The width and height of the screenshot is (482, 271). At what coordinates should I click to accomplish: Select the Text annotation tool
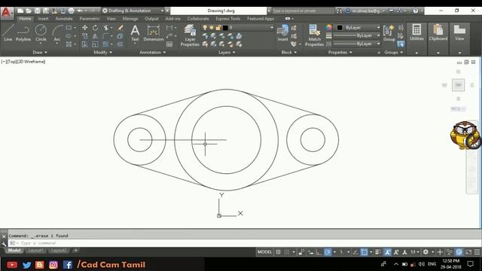click(135, 33)
